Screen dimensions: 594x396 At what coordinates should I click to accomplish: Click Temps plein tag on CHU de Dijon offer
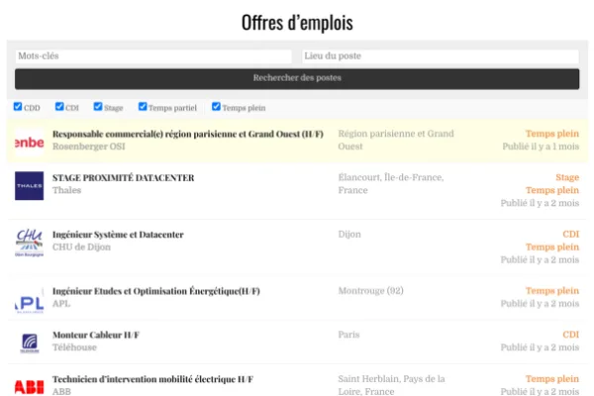click(x=552, y=247)
